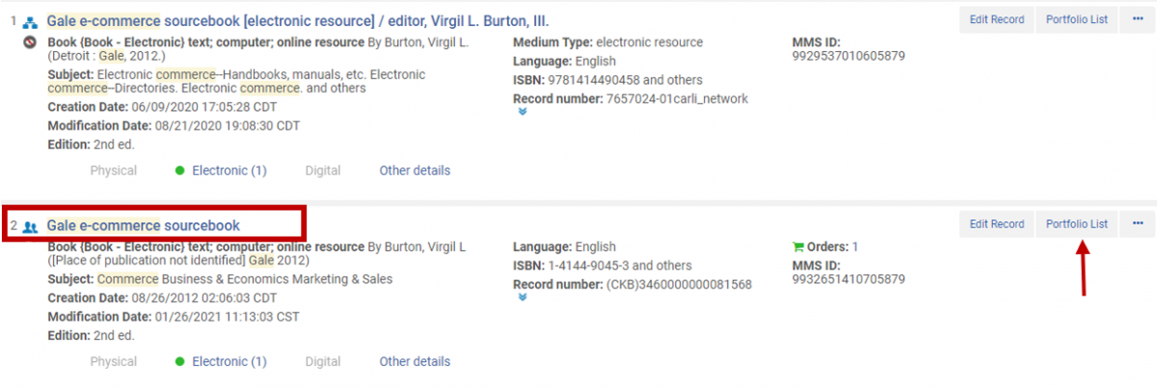Open Other details tab for record 2
This screenshot has width=1157, height=390.
coord(415,361)
